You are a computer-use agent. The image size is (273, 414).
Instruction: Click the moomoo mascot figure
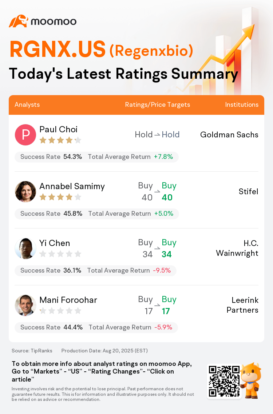click(x=250, y=380)
